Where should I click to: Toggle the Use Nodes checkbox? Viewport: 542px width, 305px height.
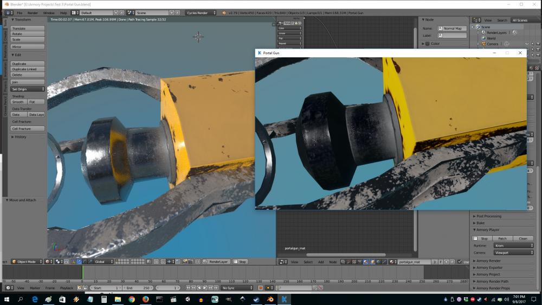click(x=460, y=262)
